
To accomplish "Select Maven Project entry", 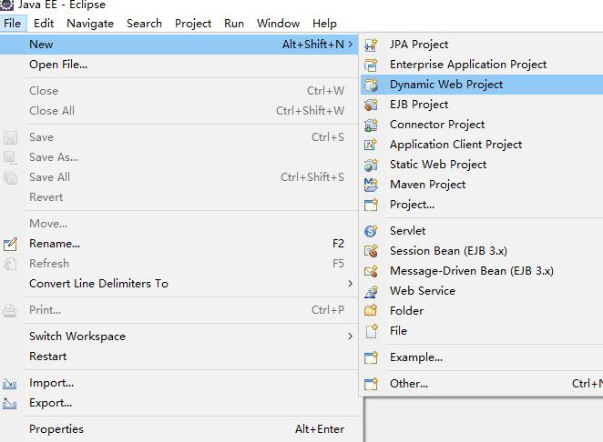I will [x=482, y=185].
